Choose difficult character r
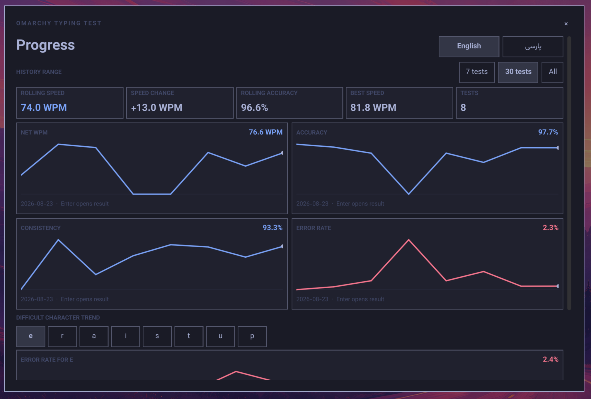The width and height of the screenshot is (591, 399). click(62, 336)
